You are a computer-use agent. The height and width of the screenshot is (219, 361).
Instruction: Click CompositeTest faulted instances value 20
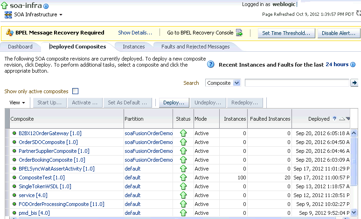click(x=287, y=178)
